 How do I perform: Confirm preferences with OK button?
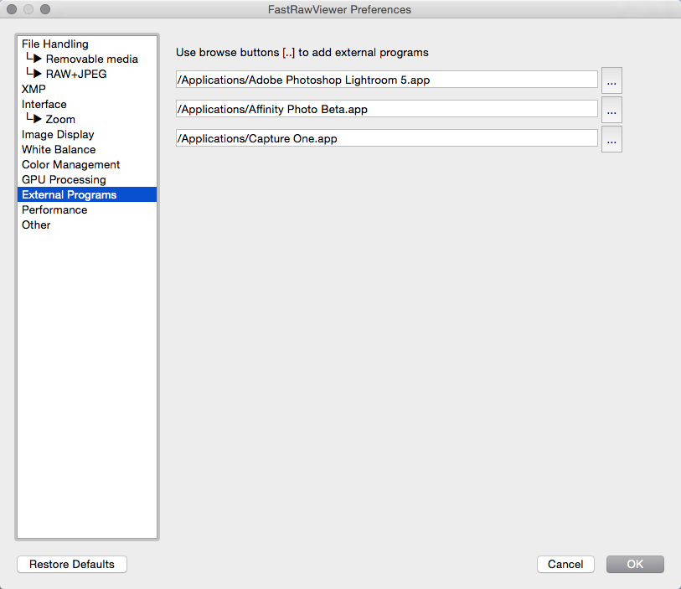click(635, 564)
